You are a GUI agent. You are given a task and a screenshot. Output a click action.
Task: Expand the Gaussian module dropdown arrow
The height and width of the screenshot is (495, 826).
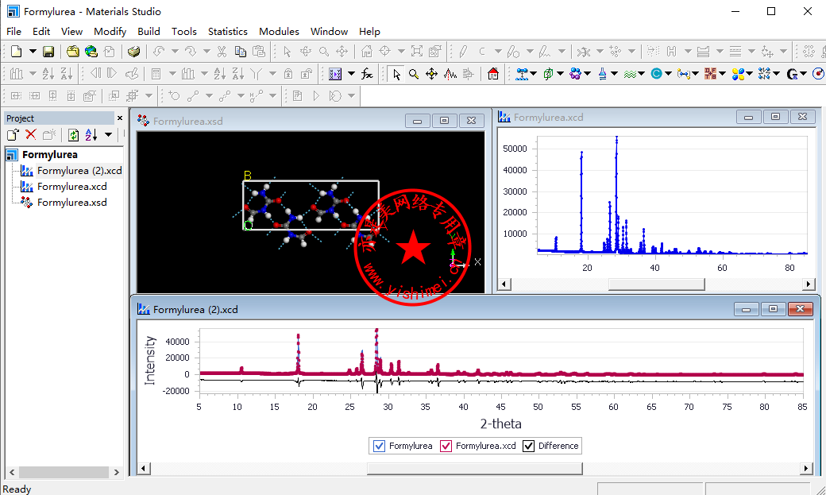click(803, 74)
